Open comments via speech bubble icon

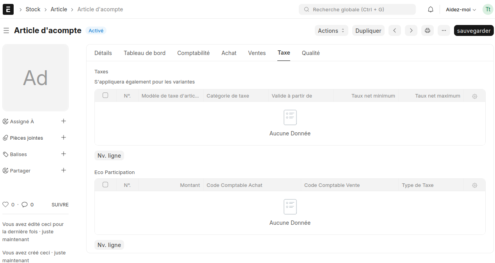click(x=25, y=204)
